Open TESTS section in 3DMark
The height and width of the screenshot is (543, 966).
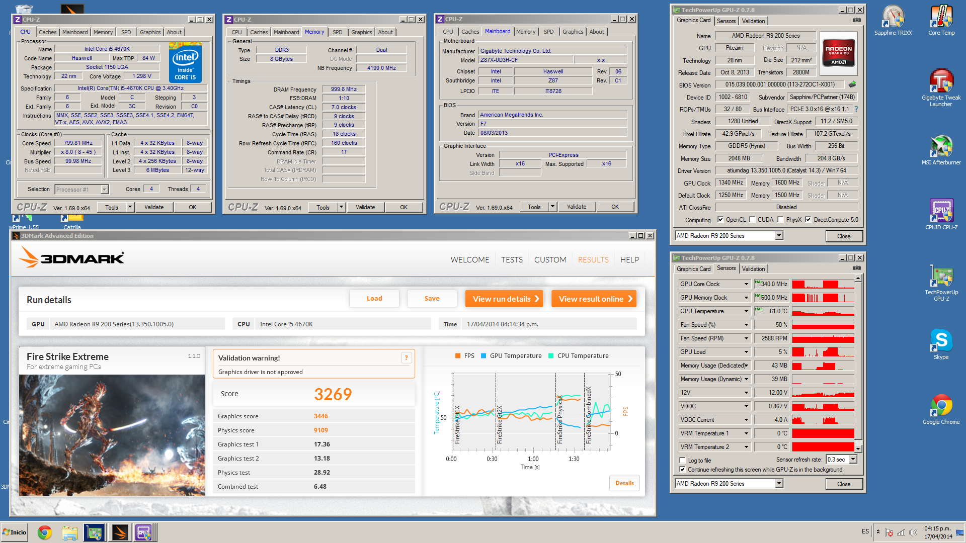coord(512,259)
